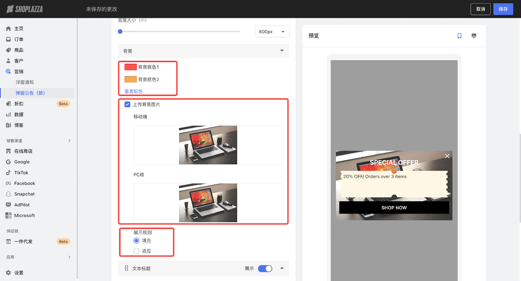Switch preview to desktop monitor icon

474,36
